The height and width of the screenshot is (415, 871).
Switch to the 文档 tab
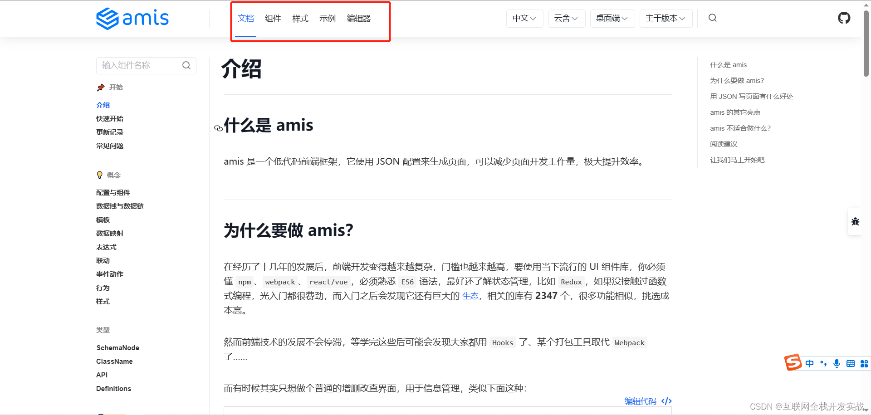pos(245,19)
